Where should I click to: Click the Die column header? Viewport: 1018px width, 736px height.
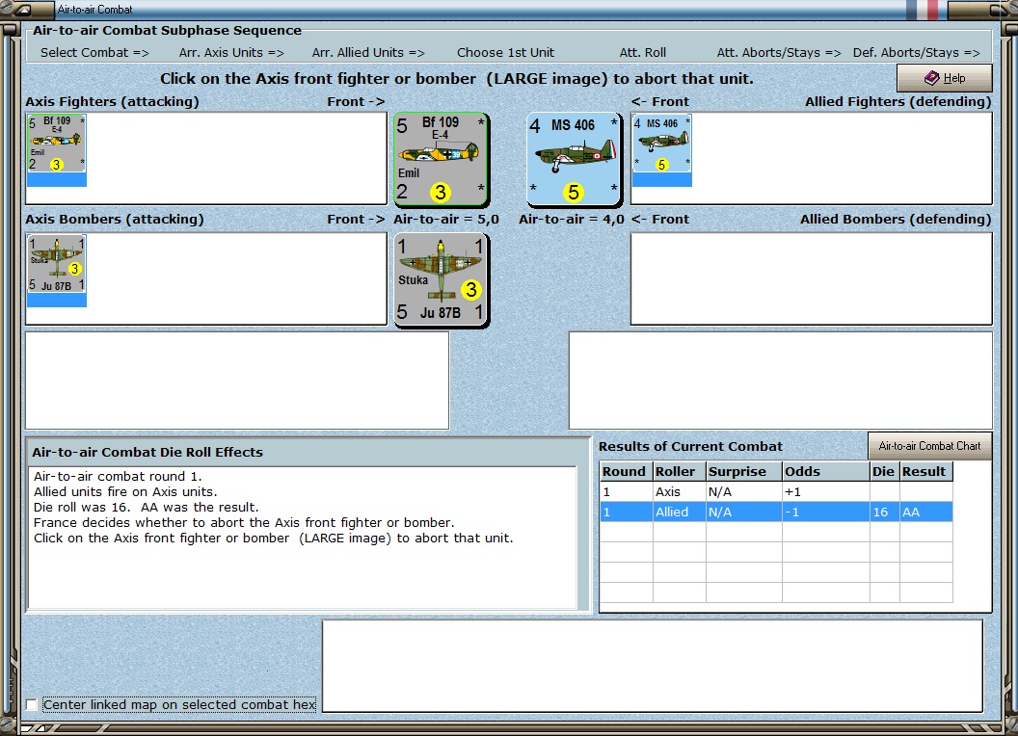coord(884,471)
